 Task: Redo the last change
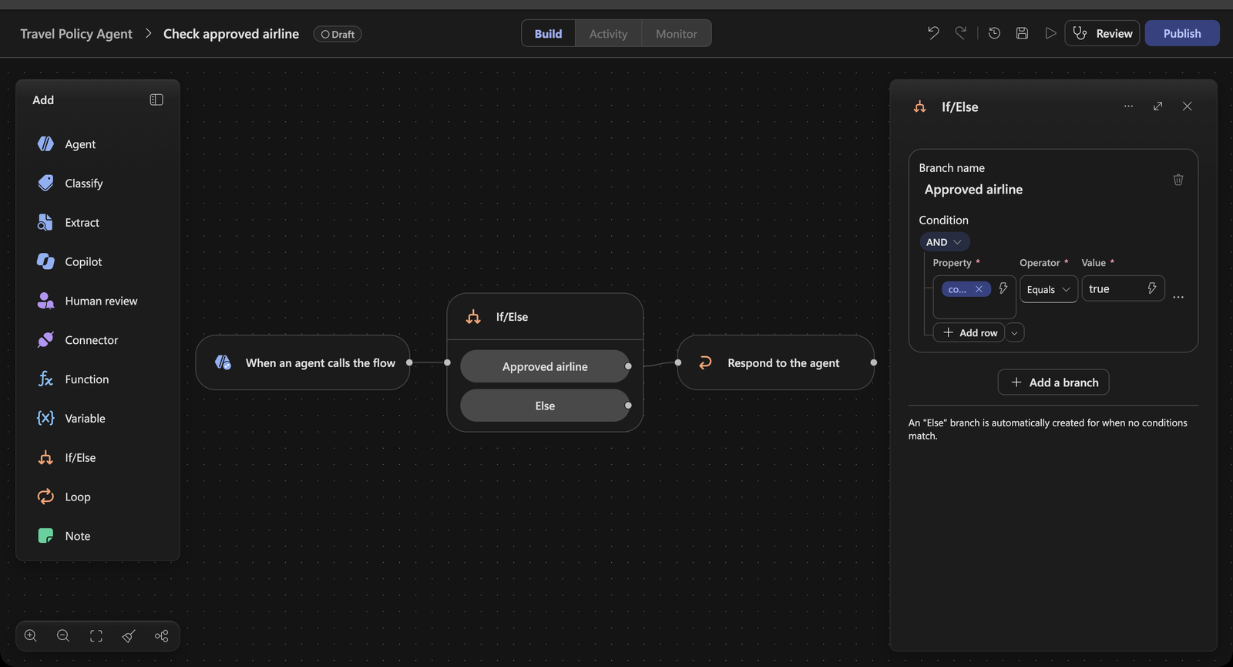pyautogui.click(x=960, y=33)
